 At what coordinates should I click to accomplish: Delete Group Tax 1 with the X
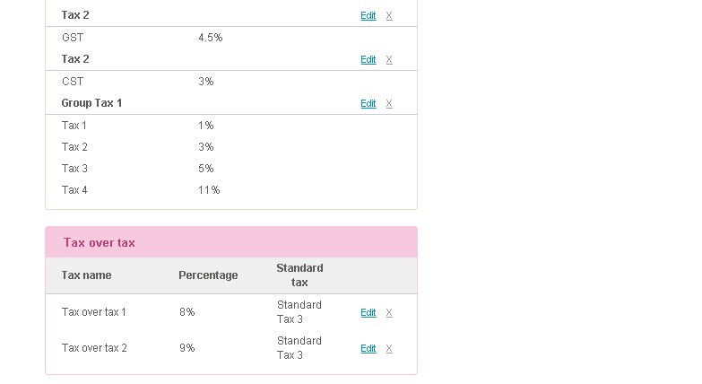point(389,103)
